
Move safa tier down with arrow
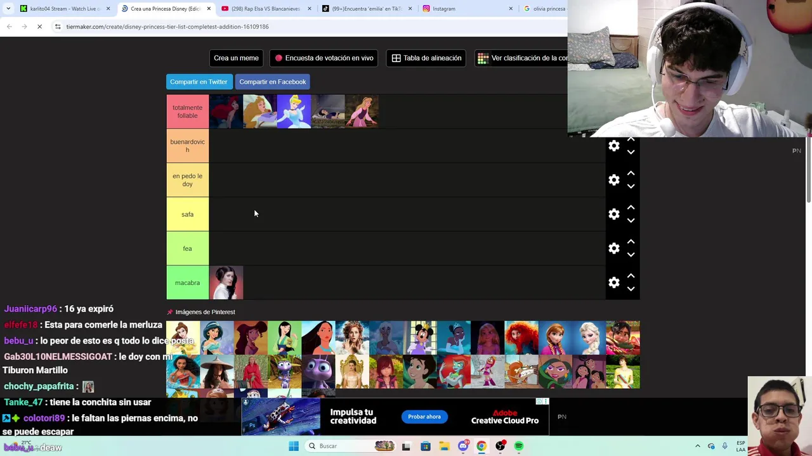coord(631,221)
